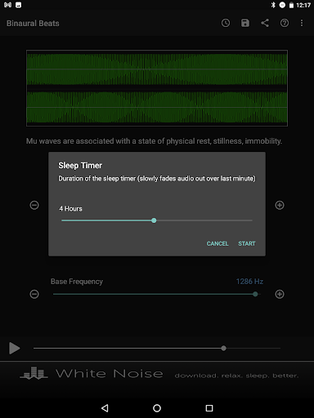The height and width of the screenshot is (418, 314).
Task: Save preset with the floppy disk icon
Action: pos(245,23)
